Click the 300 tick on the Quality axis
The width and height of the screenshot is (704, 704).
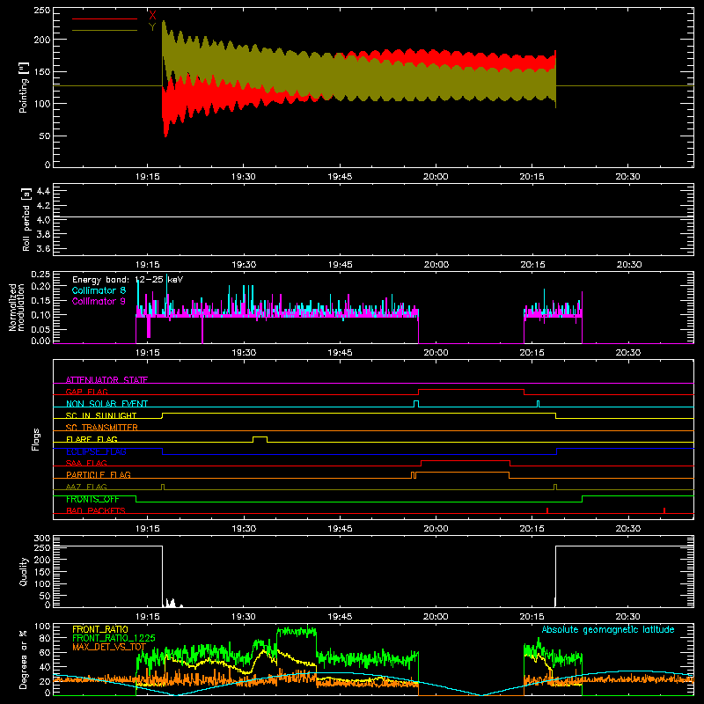pyautogui.click(x=42, y=538)
